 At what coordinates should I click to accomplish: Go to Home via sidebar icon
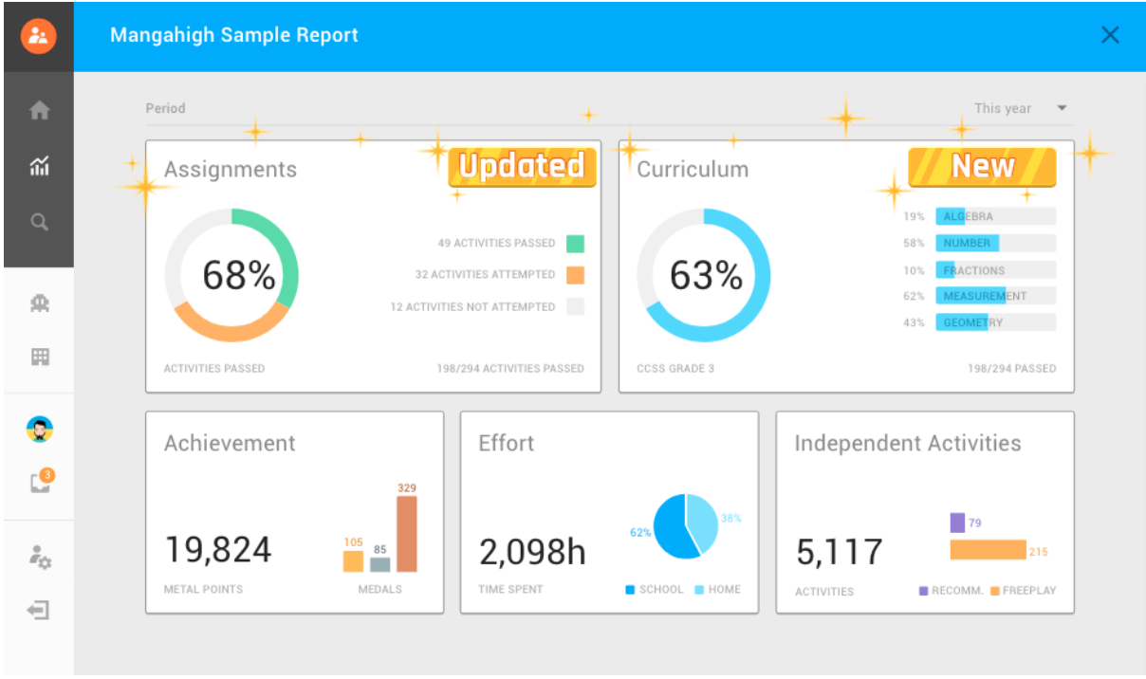39,111
